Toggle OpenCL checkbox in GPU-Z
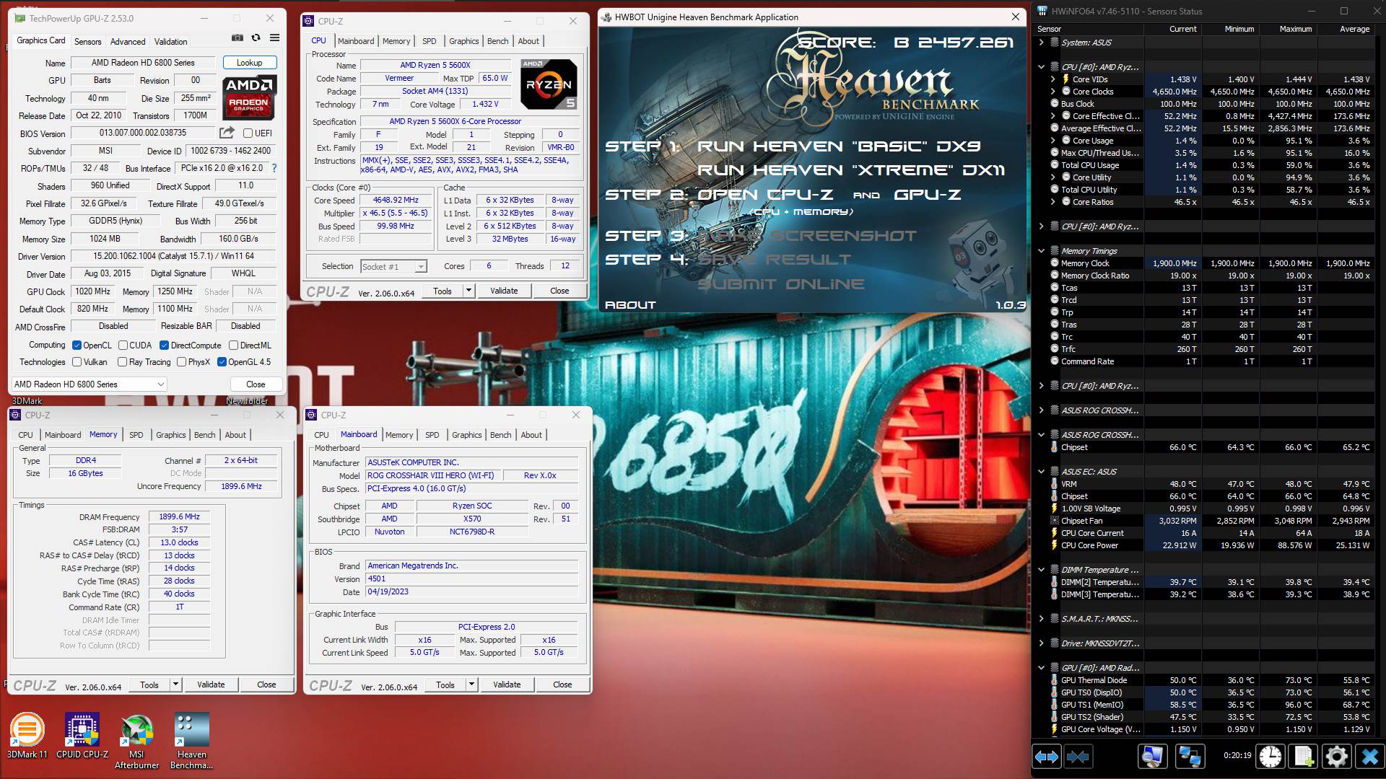This screenshot has height=779, width=1386. 77,345
